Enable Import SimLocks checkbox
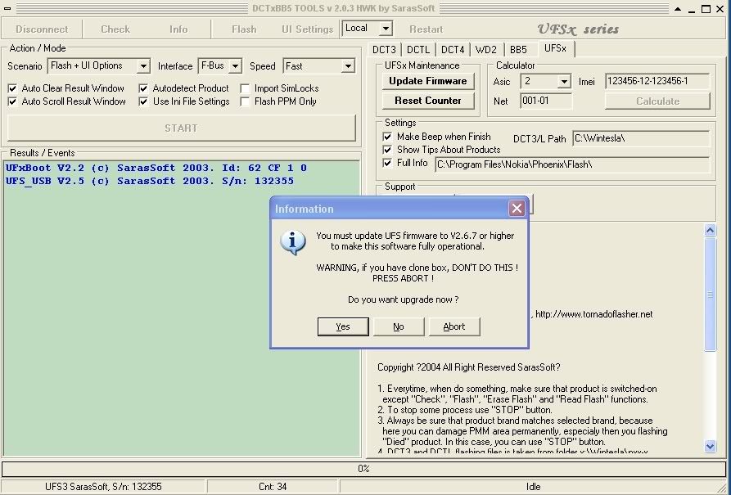The width and height of the screenshot is (731, 495). (246, 88)
